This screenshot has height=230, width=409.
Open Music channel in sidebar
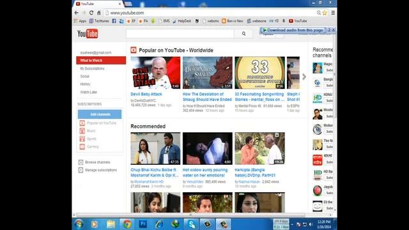point(88,130)
